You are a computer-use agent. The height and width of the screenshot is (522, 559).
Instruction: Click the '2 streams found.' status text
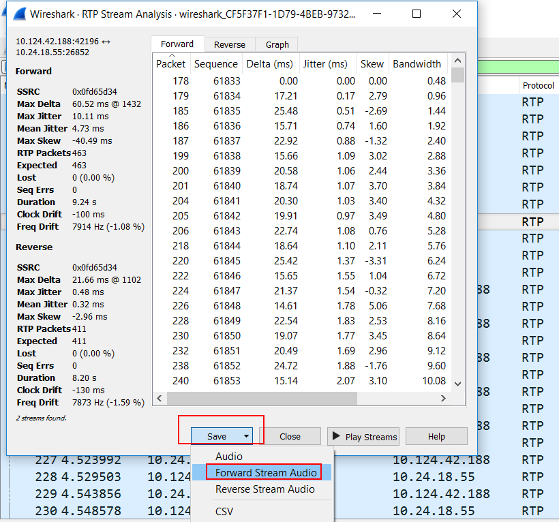point(41,418)
